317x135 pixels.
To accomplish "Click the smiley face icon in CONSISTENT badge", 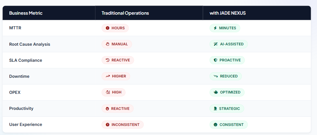I will (x=216, y=125).
